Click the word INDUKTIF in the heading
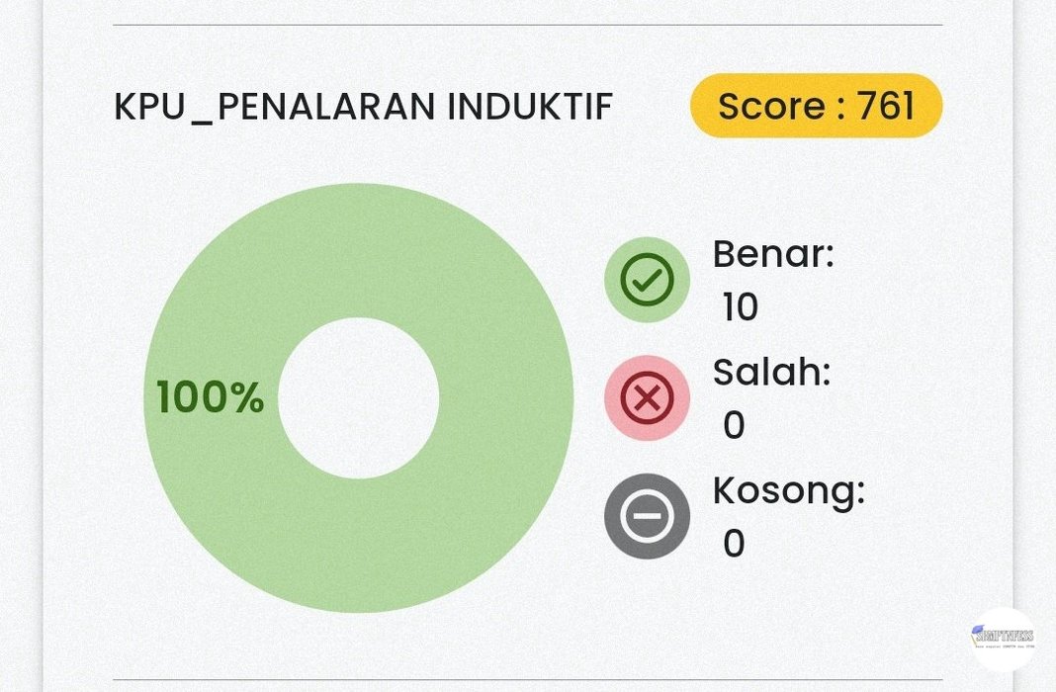Screen dimensions: 1056x692 pyautogui.click(x=529, y=107)
